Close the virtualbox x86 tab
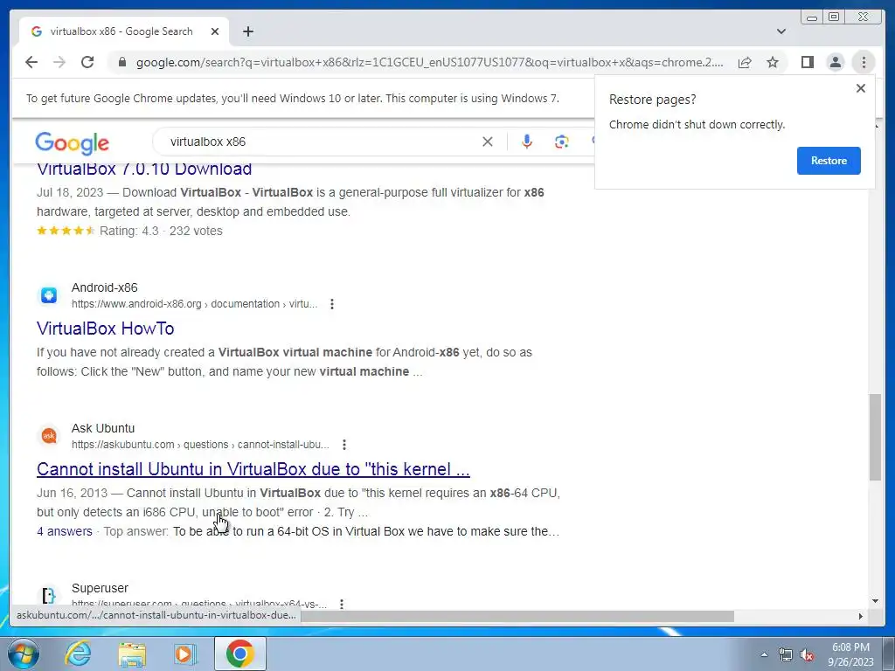 215,31
